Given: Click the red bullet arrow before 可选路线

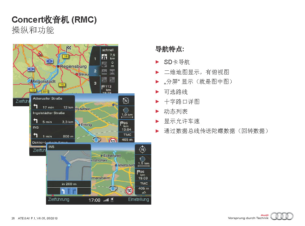Looking at the screenshot, I should [x=157, y=92].
